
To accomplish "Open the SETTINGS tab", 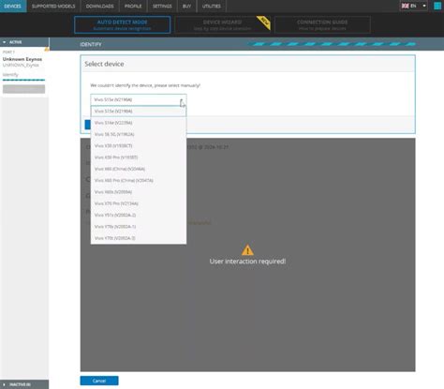I will (162, 6).
